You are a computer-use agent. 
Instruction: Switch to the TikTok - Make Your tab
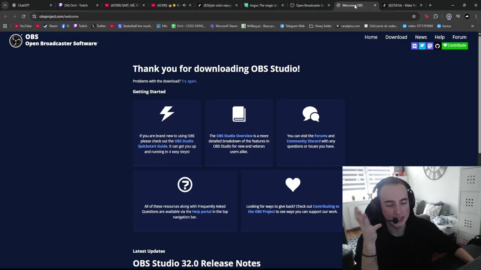click(x=402, y=5)
